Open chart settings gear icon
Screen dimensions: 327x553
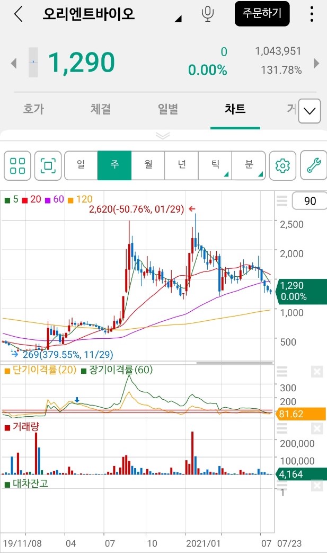point(282,165)
